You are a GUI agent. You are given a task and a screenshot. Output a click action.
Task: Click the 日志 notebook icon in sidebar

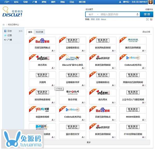[5, 31]
